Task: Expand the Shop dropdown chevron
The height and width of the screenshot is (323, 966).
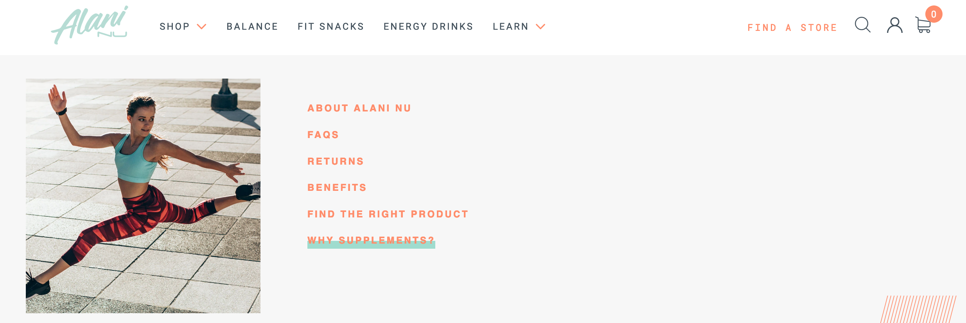Action: (201, 27)
